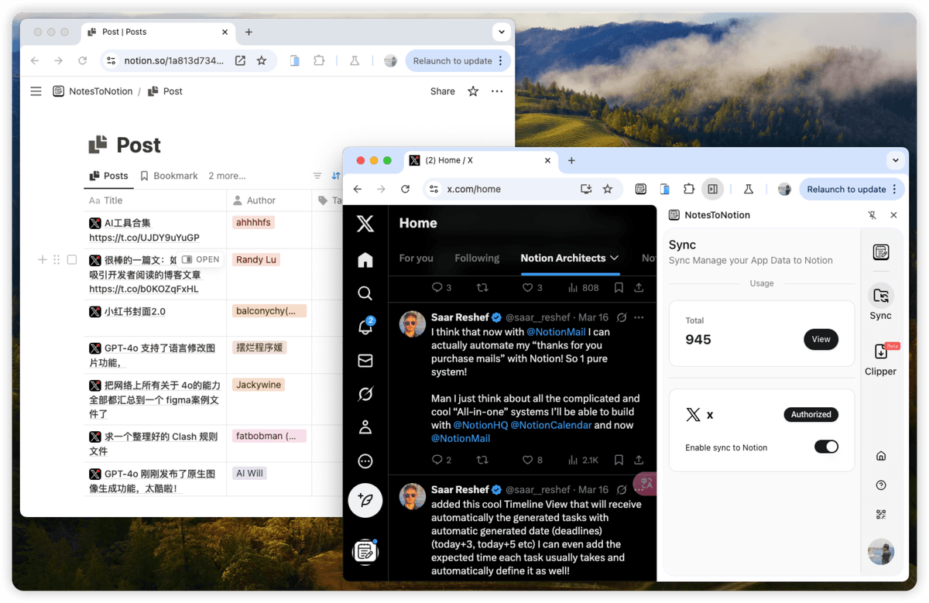Open tab search dropdown in X Chrome window

[x=896, y=160]
